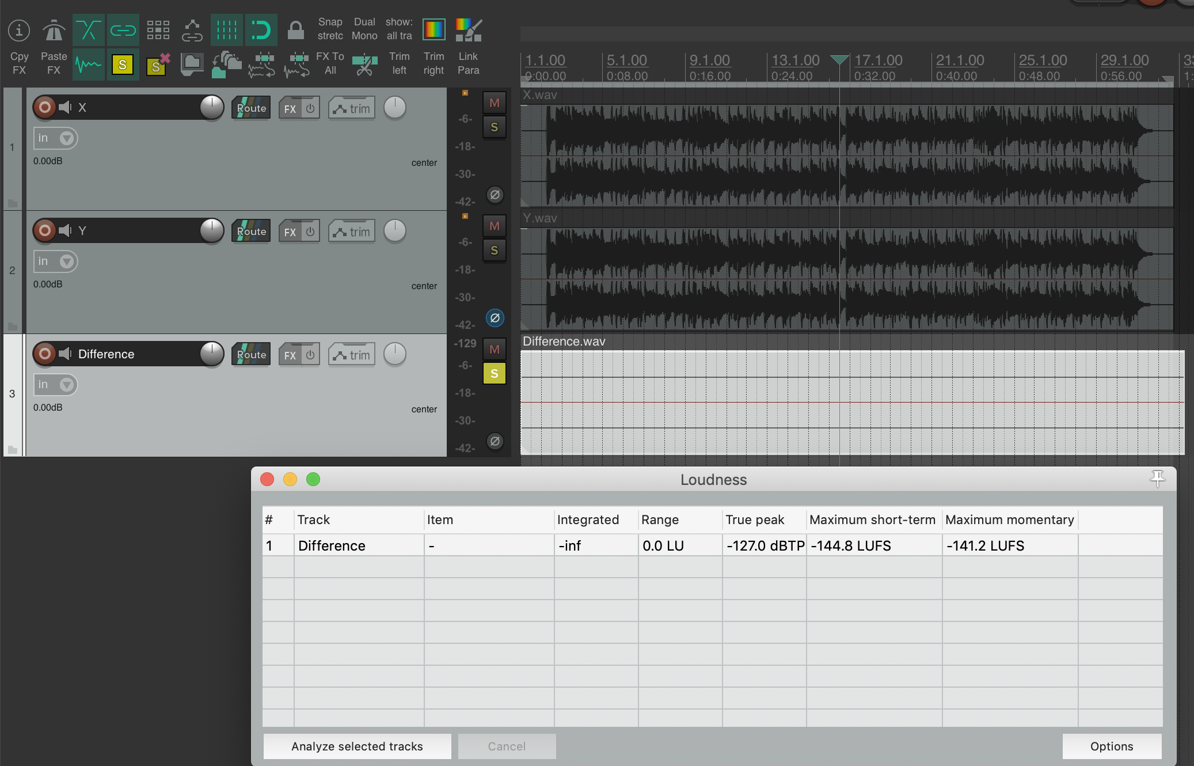Viewport: 1194px width, 766px height.
Task: Arm track X for recording
Action: [x=44, y=107]
